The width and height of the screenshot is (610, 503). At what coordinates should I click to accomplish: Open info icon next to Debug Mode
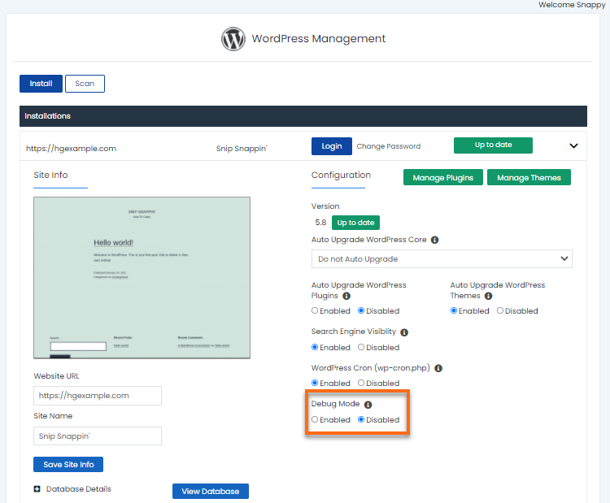pos(368,405)
